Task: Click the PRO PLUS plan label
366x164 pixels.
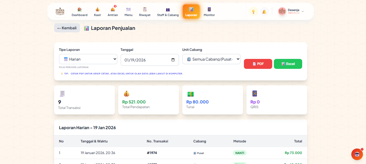Action: (x=294, y=13)
